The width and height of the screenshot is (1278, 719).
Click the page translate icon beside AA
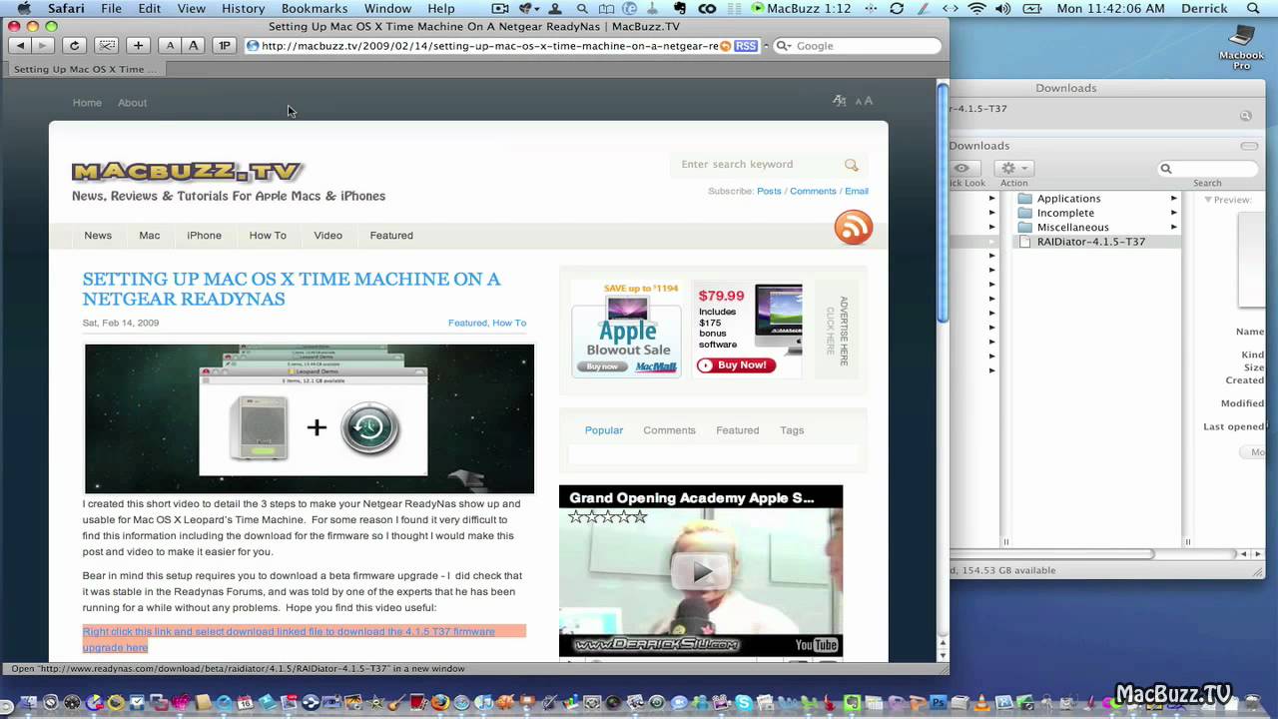pyautogui.click(x=840, y=101)
